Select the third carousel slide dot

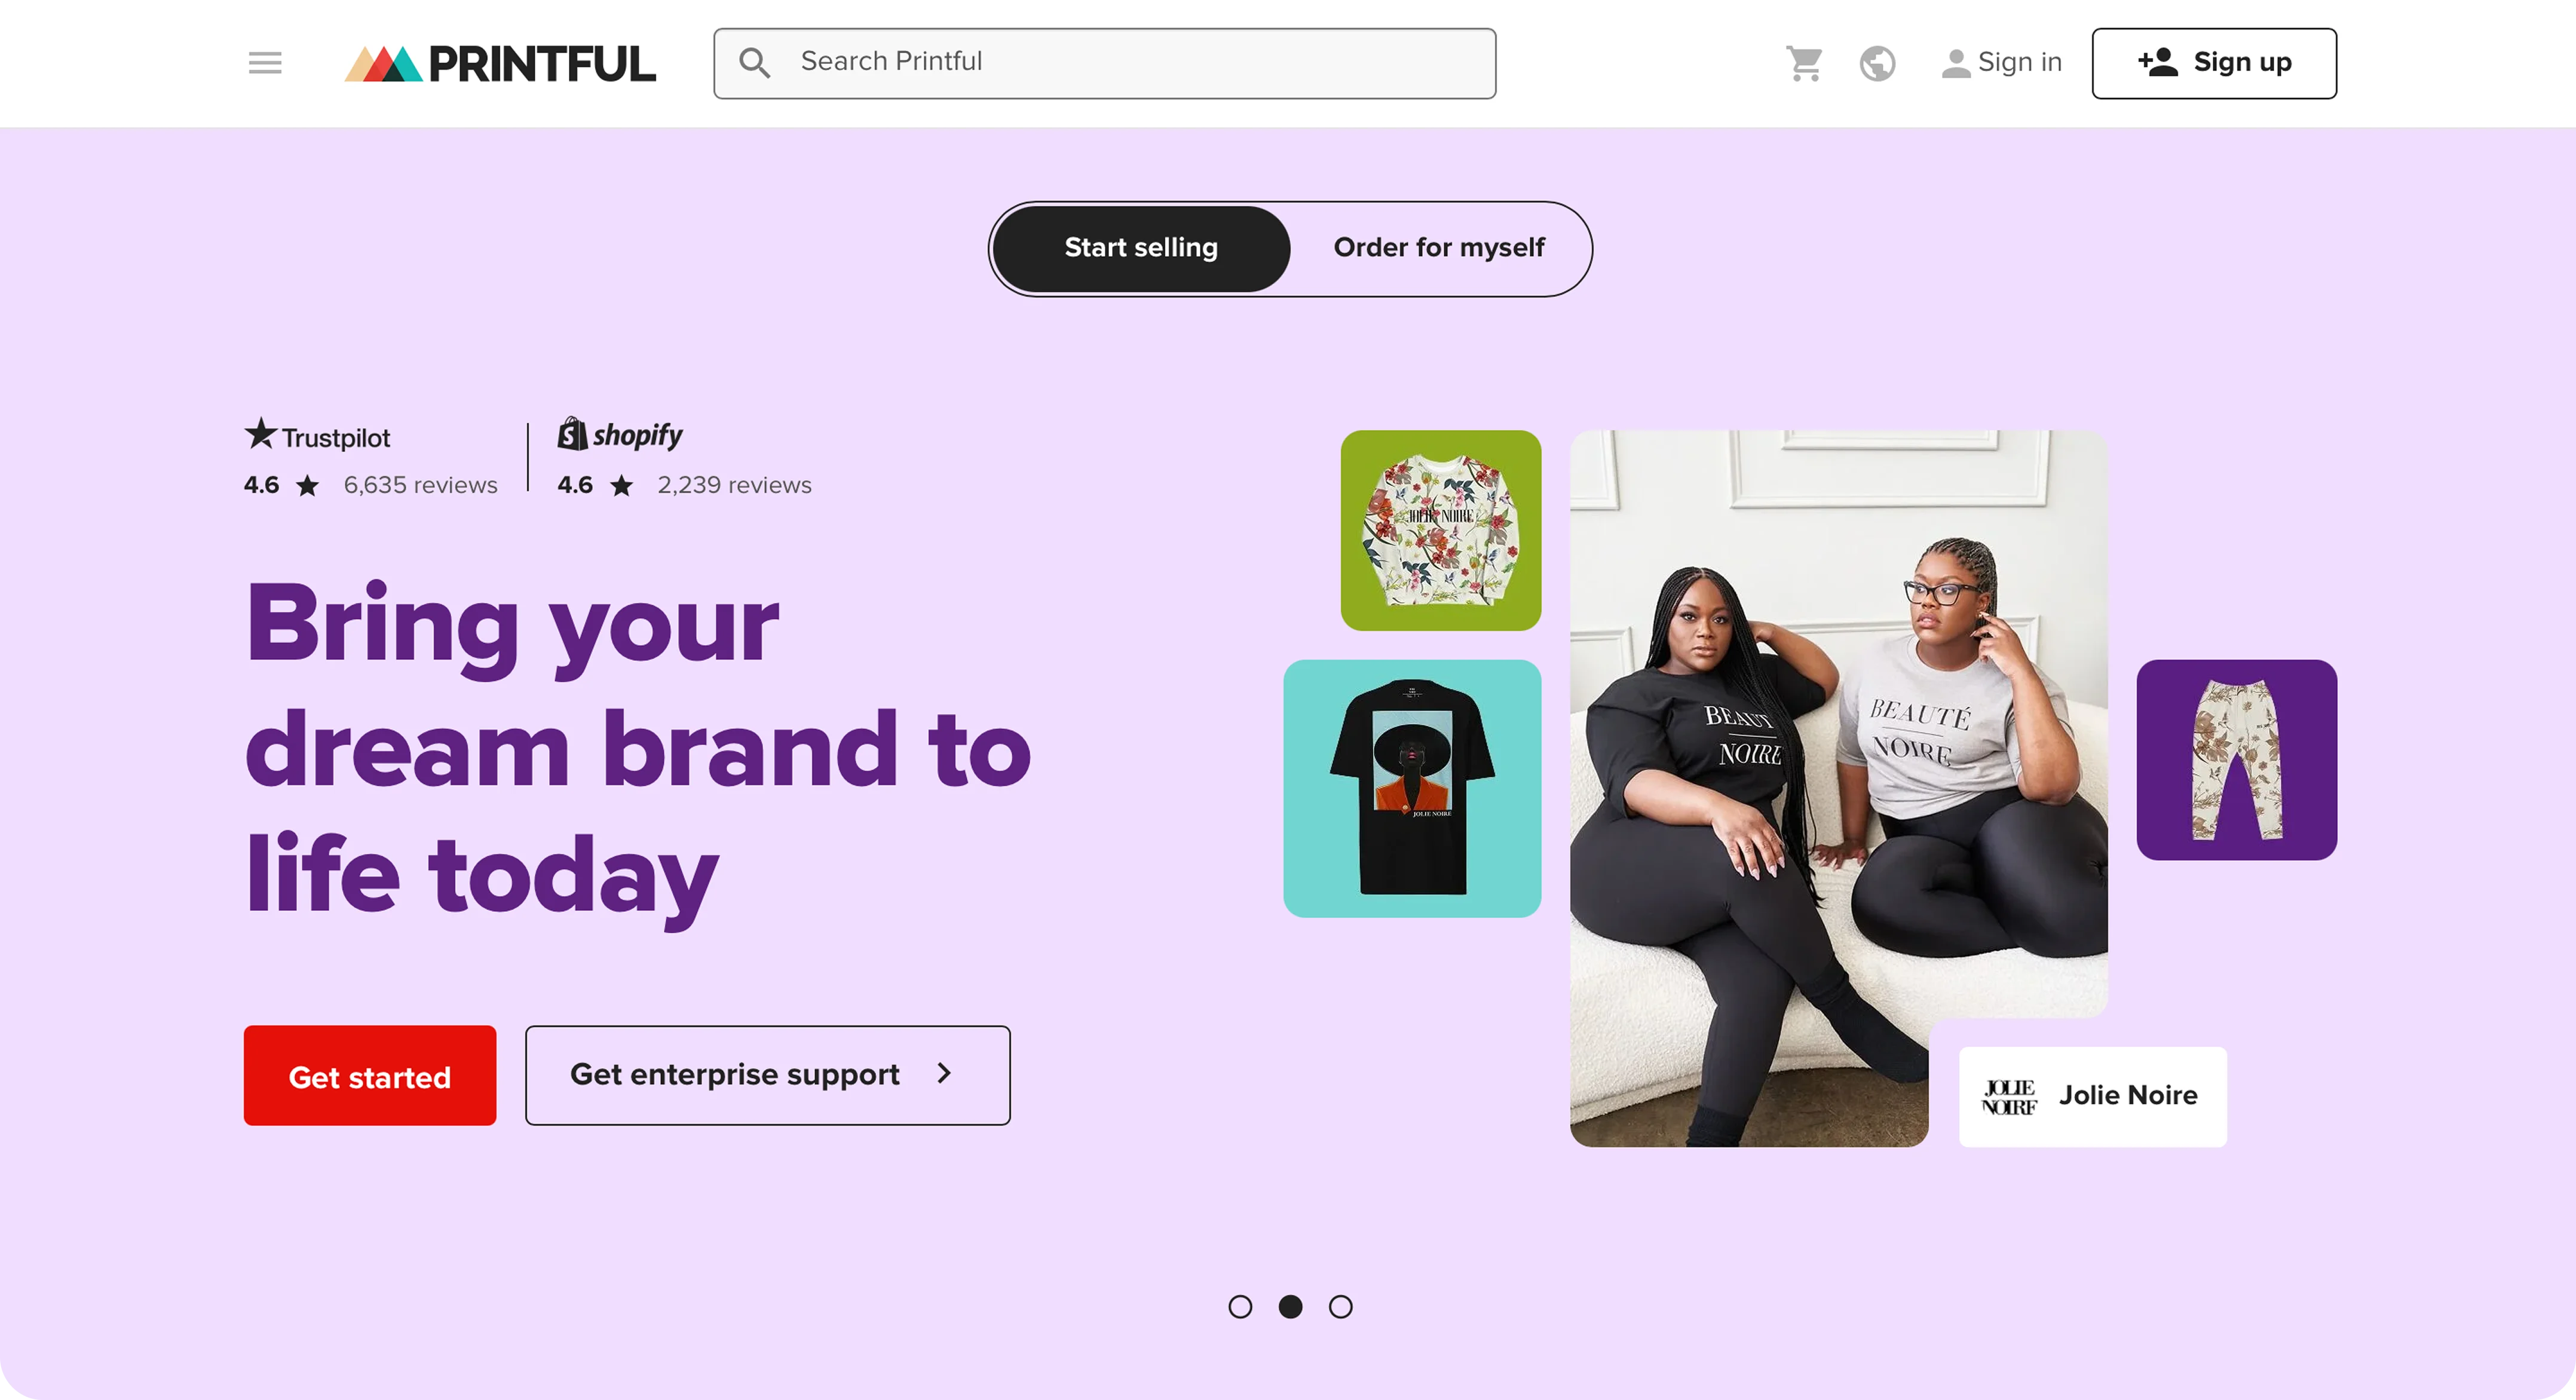click(x=1340, y=1307)
